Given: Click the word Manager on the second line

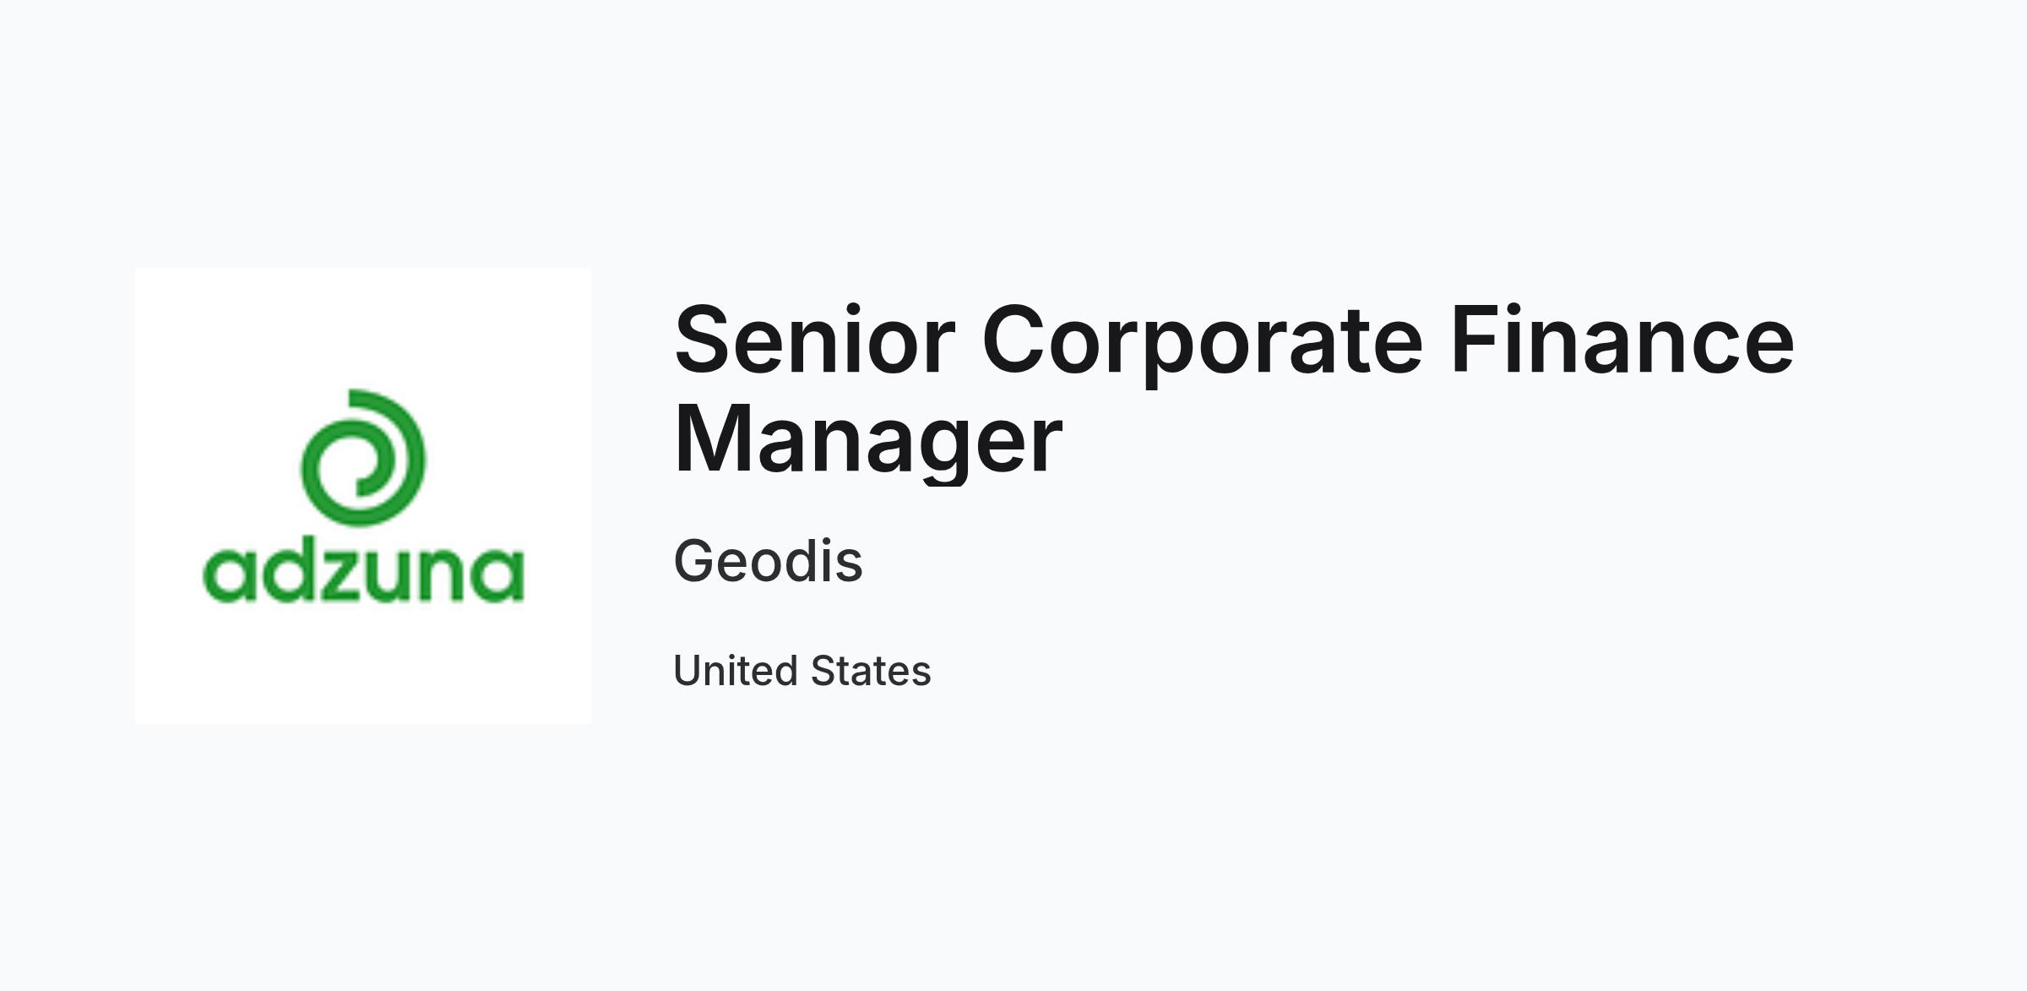Looking at the screenshot, I should 868,440.
